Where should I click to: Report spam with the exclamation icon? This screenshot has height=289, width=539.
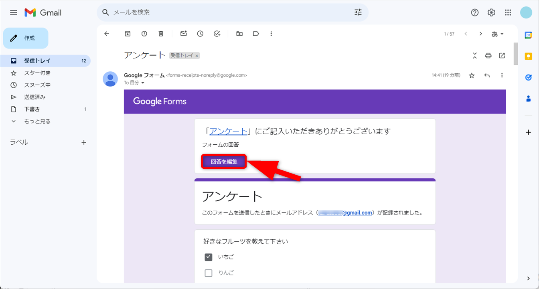pyautogui.click(x=144, y=34)
